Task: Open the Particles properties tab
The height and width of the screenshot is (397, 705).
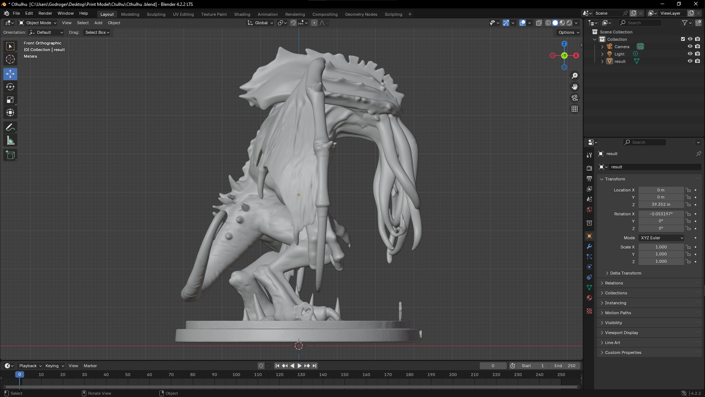Action: pos(589,257)
